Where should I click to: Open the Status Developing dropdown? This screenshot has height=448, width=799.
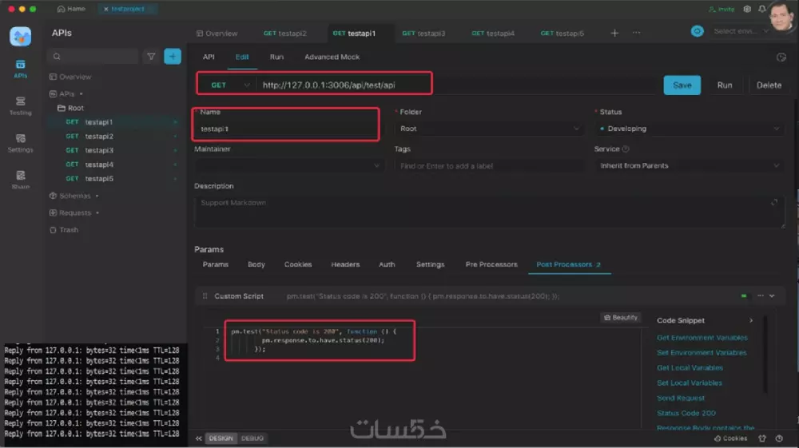pos(689,129)
